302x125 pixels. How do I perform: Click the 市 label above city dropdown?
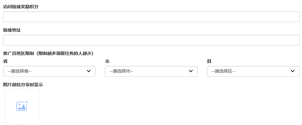pos(107,61)
